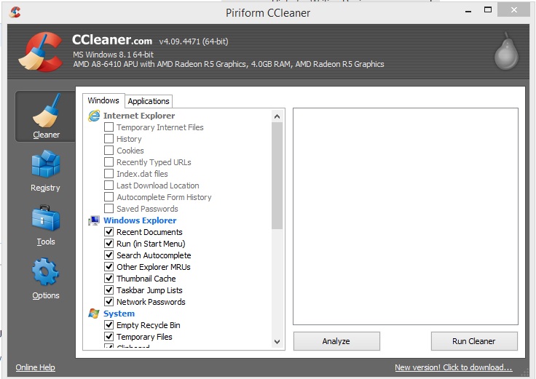The height and width of the screenshot is (379, 536).
Task: Click the CCleaner.com header title
Action: point(112,40)
